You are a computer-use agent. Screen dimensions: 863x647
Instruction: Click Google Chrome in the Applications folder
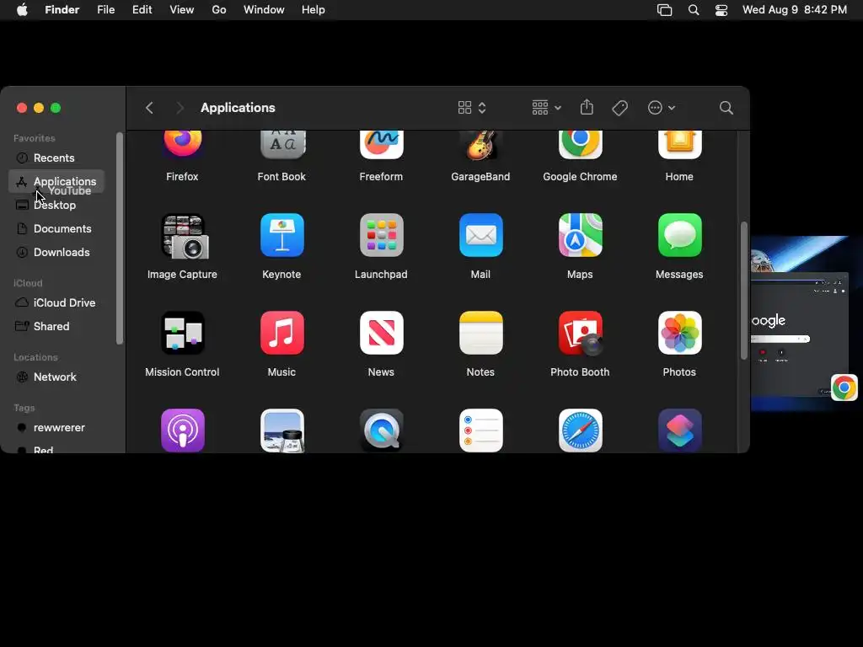(x=580, y=145)
